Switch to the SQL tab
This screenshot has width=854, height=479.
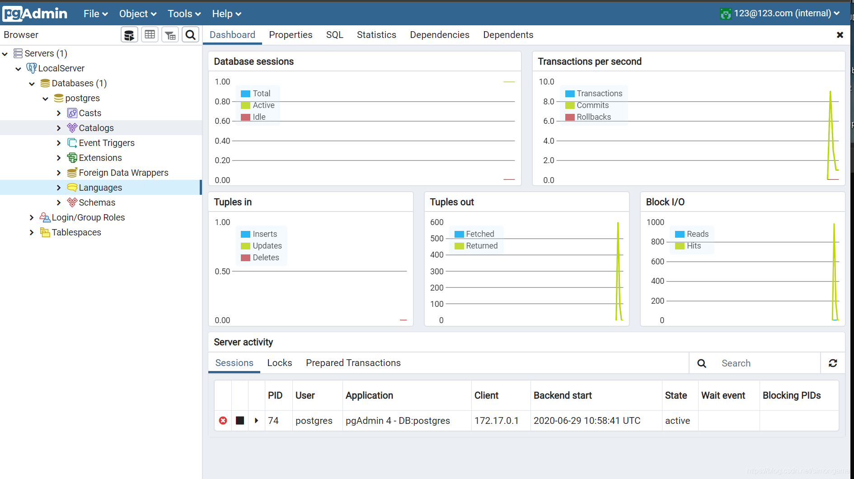[x=335, y=35]
